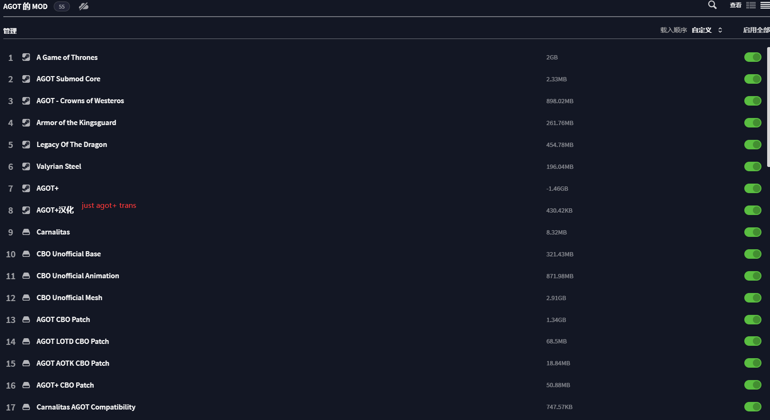The height and width of the screenshot is (420, 770).
Task: Select the CBO Unofficial Animation name
Action: pos(78,276)
